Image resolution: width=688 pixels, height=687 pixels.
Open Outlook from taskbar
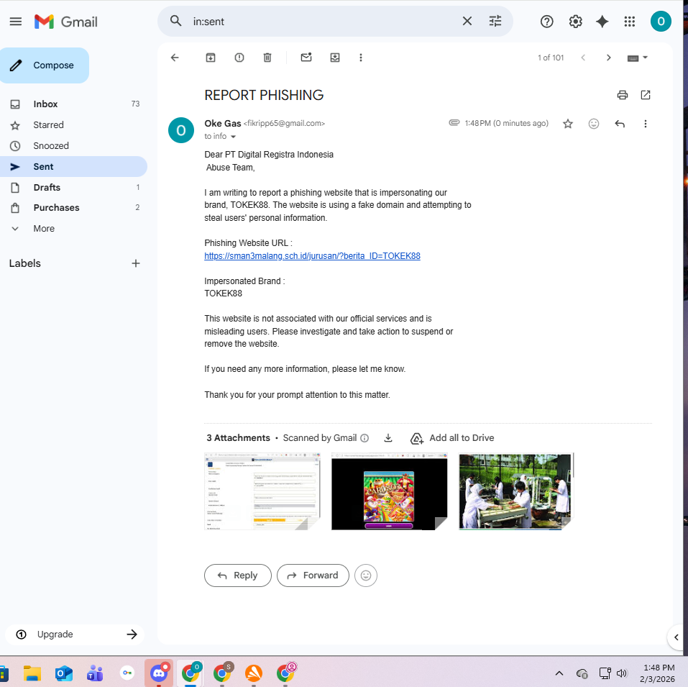(64, 673)
